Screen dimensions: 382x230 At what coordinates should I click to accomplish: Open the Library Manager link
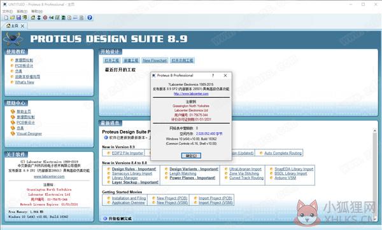(125, 178)
